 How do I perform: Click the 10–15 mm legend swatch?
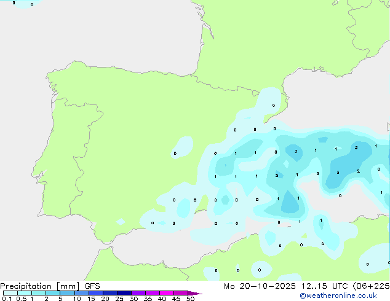[82, 293]
